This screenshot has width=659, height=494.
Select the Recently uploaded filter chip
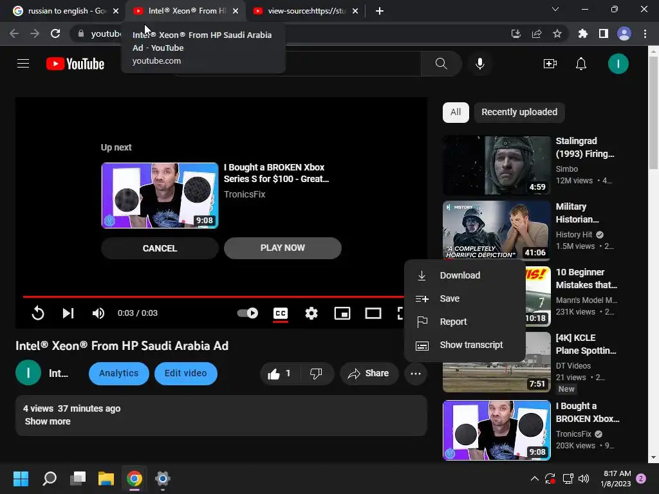pos(519,112)
